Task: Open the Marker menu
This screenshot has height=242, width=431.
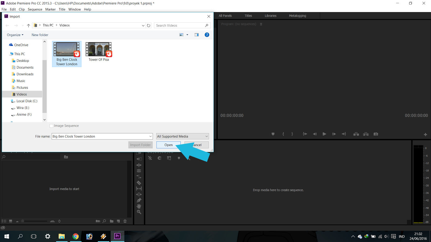Action: point(50,9)
